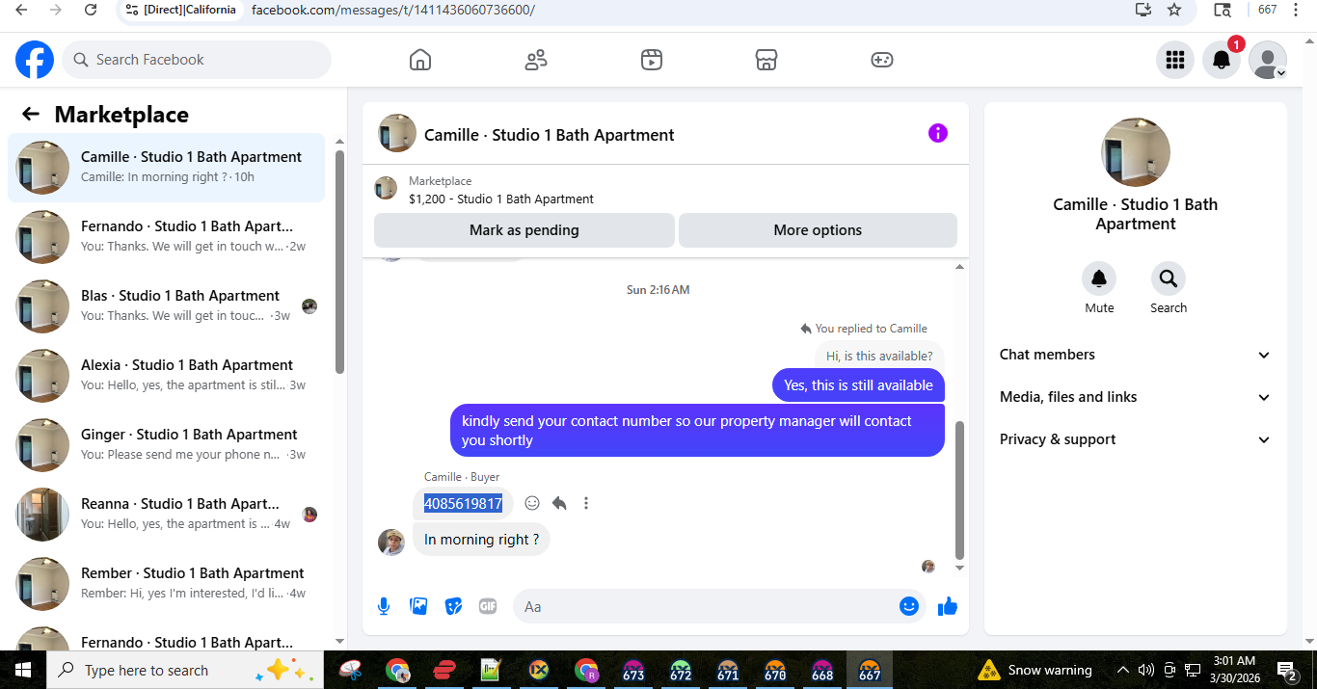Select the Camille conversation in the list

coord(167,168)
